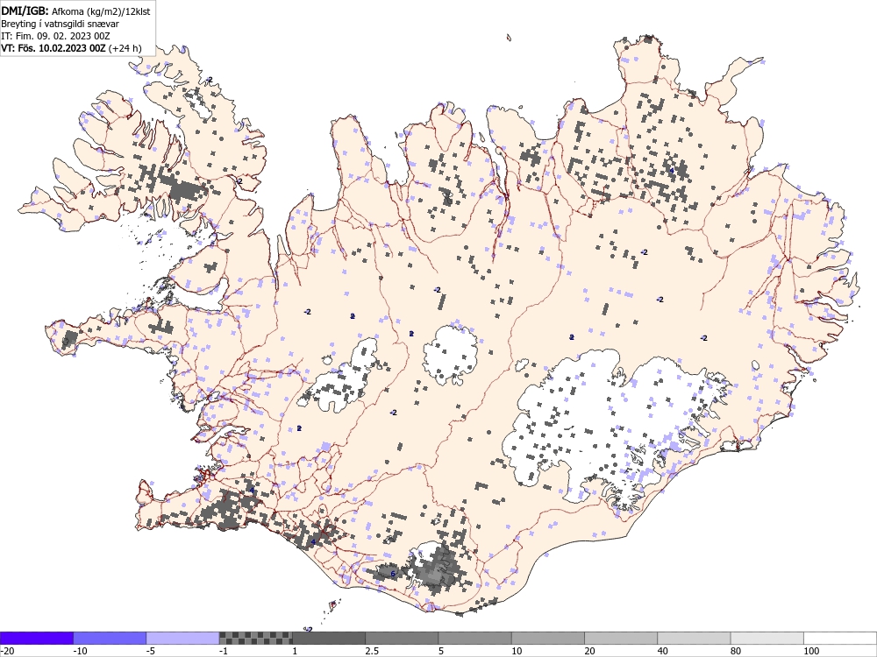The width and height of the screenshot is (877, 657).
Task: Click the "100" legend scale label
Action: point(811,651)
